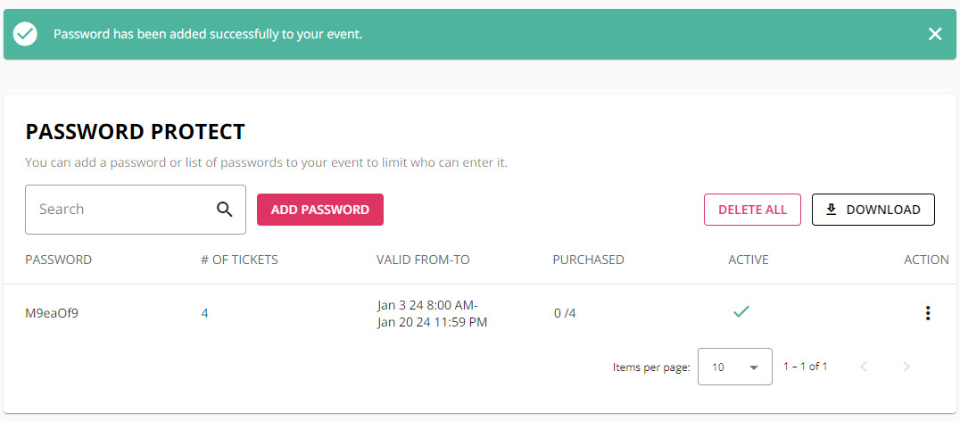Click the green checkmark icon in the success banner

[25, 34]
